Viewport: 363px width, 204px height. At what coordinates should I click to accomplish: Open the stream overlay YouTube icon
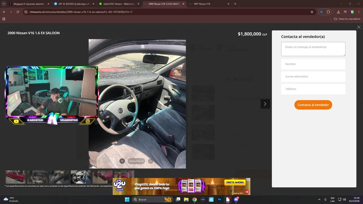pyautogui.click(x=16, y=121)
